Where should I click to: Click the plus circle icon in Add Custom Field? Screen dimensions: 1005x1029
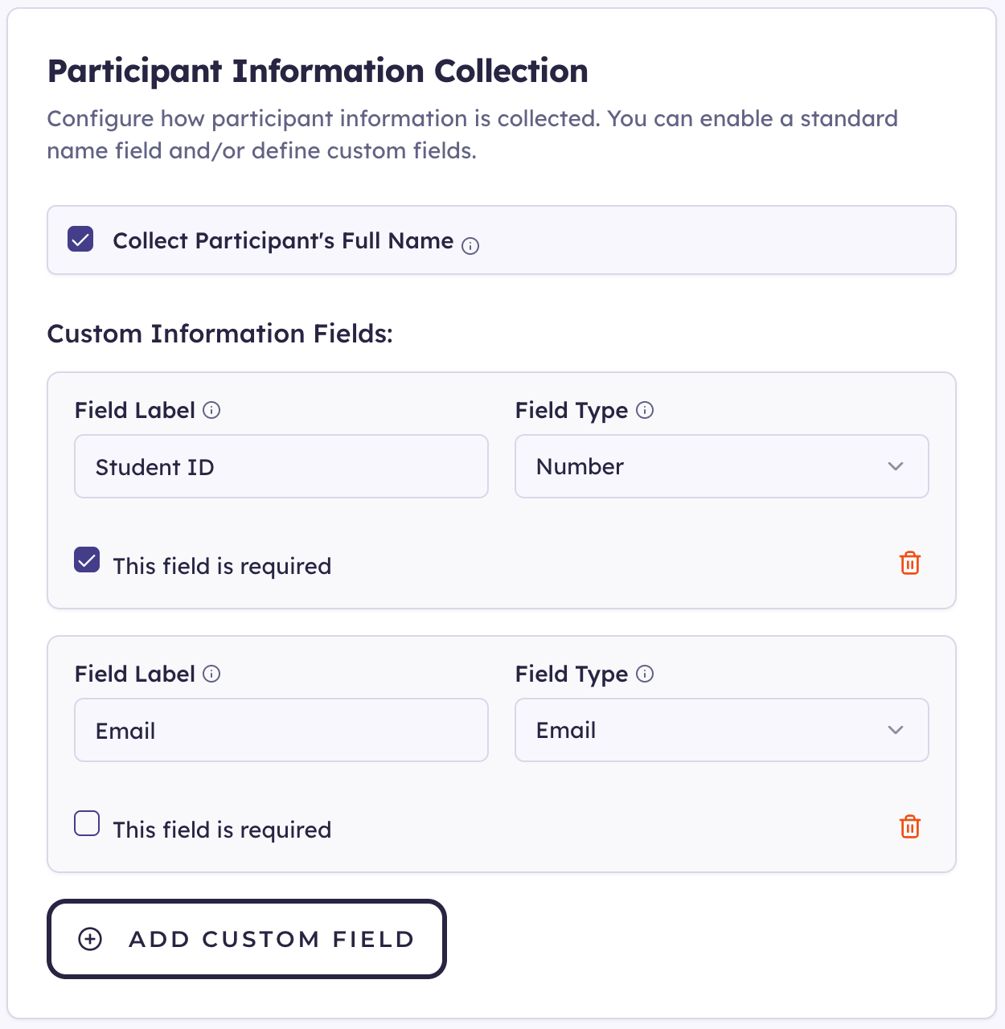[90, 939]
